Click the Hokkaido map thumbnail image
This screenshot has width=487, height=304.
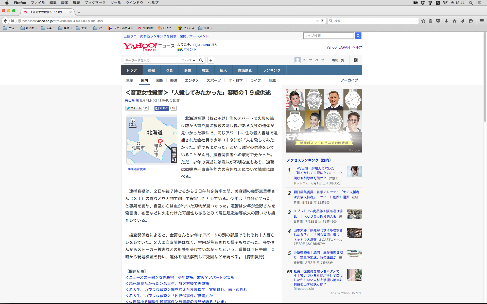click(x=152, y=140)
